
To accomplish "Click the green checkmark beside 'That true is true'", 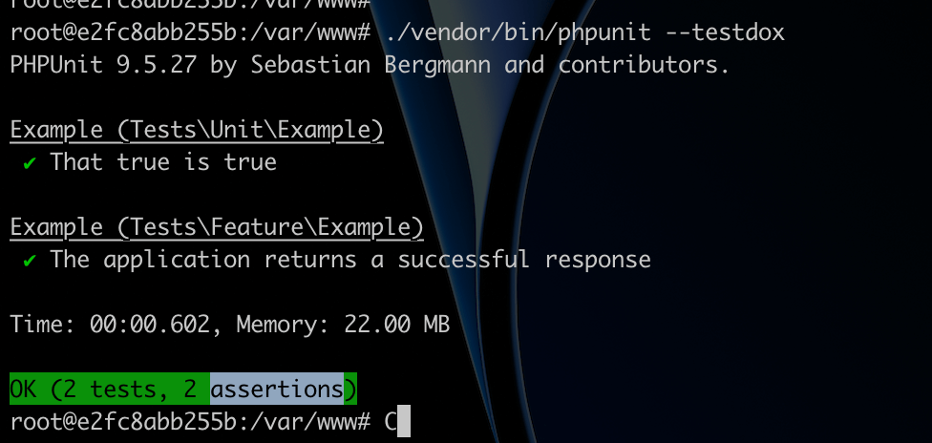I will (x=30, y=163).
